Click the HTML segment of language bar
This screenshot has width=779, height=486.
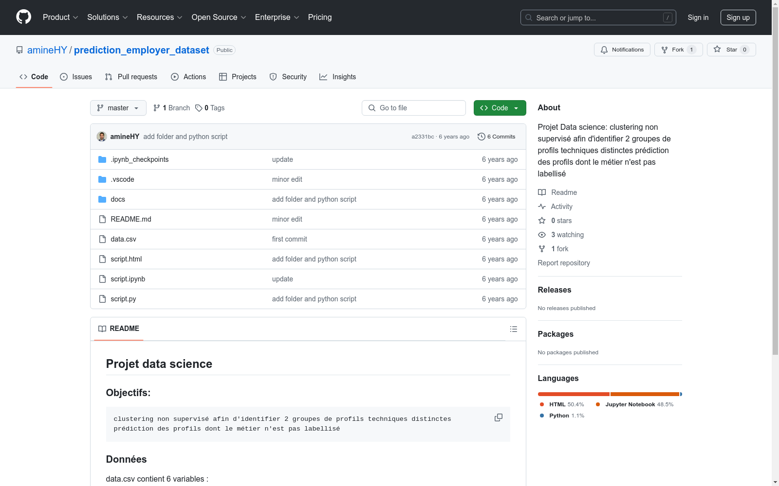coord(574,394)
